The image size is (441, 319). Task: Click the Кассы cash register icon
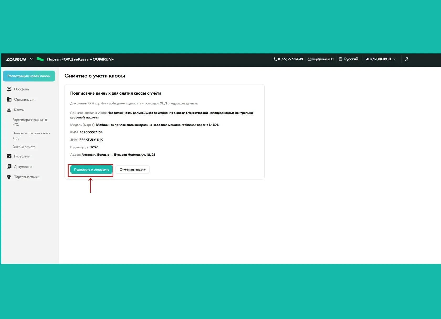pos(9,110)
